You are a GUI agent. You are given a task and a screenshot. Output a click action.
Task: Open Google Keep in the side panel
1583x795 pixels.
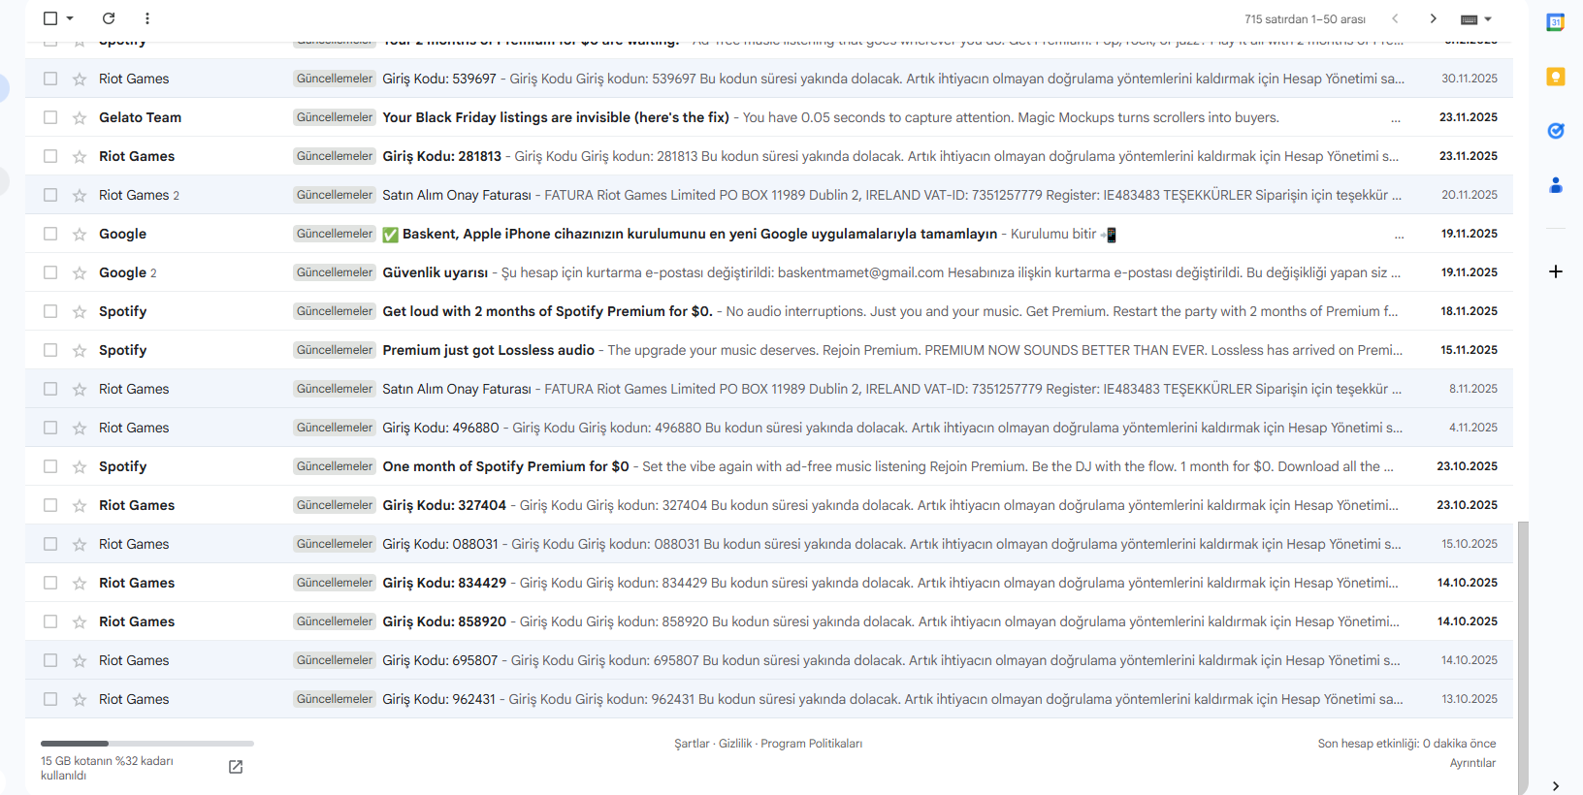1556,77
